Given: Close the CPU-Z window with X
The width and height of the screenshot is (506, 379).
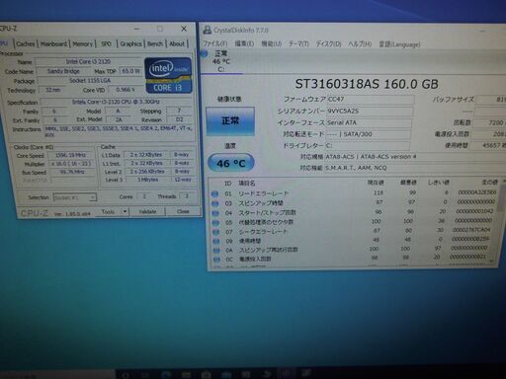Looking at the screenshot, I should point(184,29).
